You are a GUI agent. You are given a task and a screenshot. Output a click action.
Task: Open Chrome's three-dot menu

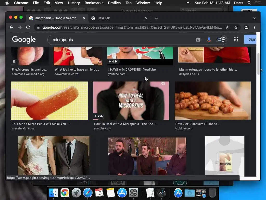[x=255, y=27]
